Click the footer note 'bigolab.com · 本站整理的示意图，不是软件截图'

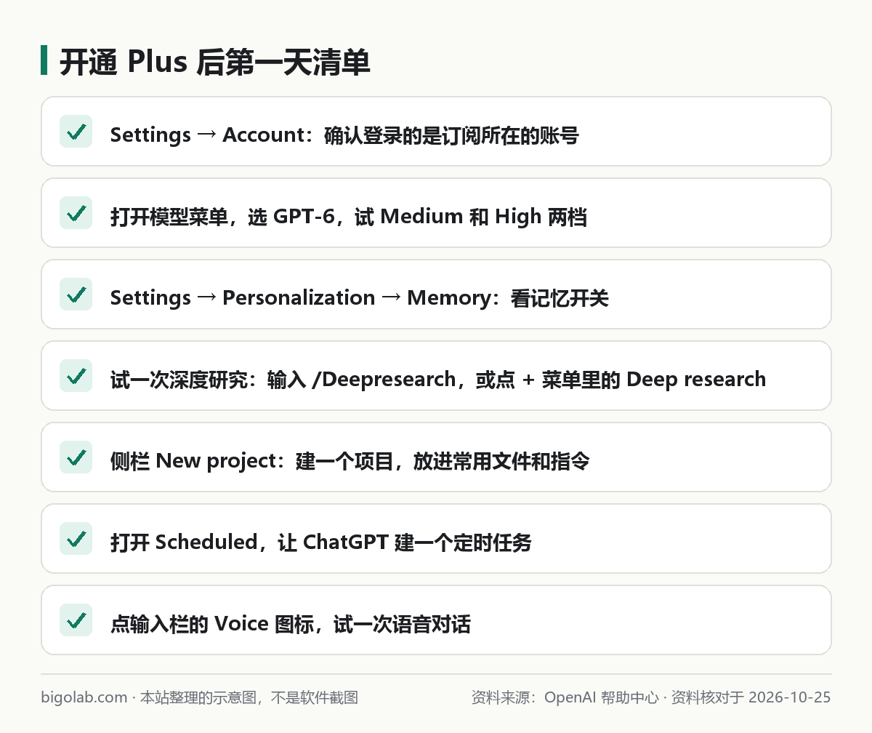click(x=200, y=698)
